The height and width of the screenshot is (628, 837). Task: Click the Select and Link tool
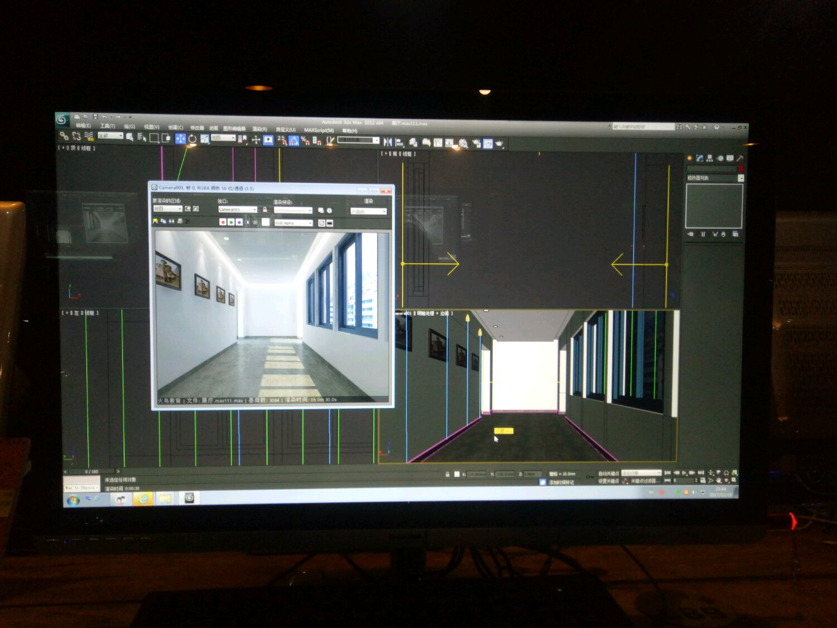(x=64, y=136)
